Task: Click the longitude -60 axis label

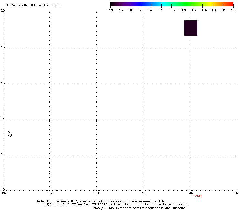Action: coord(3,193)
